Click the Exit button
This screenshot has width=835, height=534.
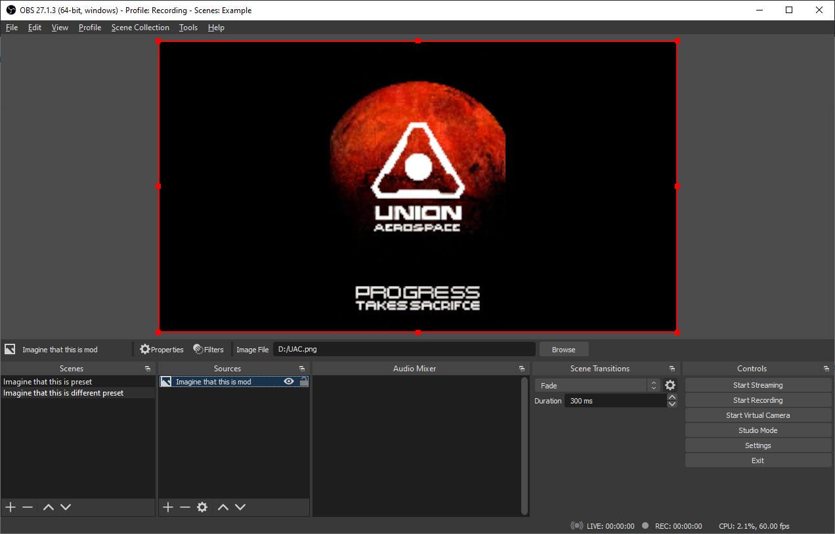[x=758, y=461]
